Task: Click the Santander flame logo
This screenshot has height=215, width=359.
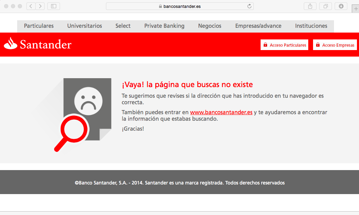Action: [11, 44]
